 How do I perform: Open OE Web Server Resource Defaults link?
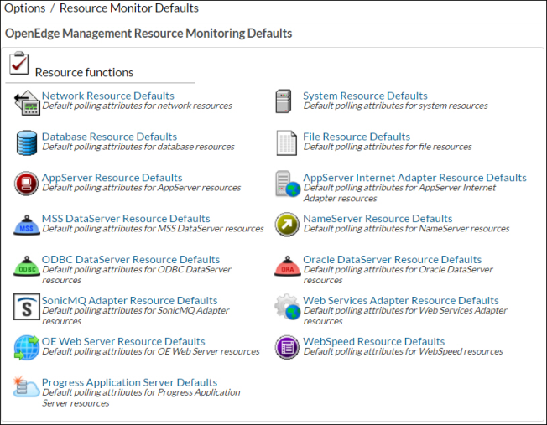[123, 341]
